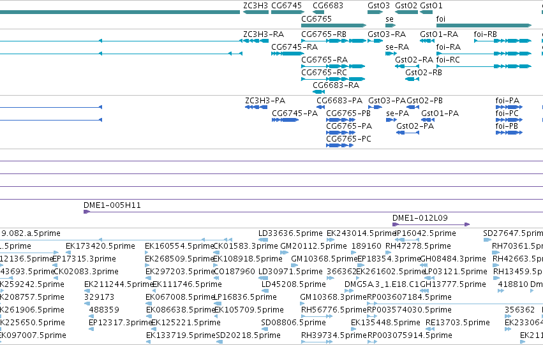Select EST GM10368.5prime
This screenshot has height=345, width=543.
(x=324, y=259)
